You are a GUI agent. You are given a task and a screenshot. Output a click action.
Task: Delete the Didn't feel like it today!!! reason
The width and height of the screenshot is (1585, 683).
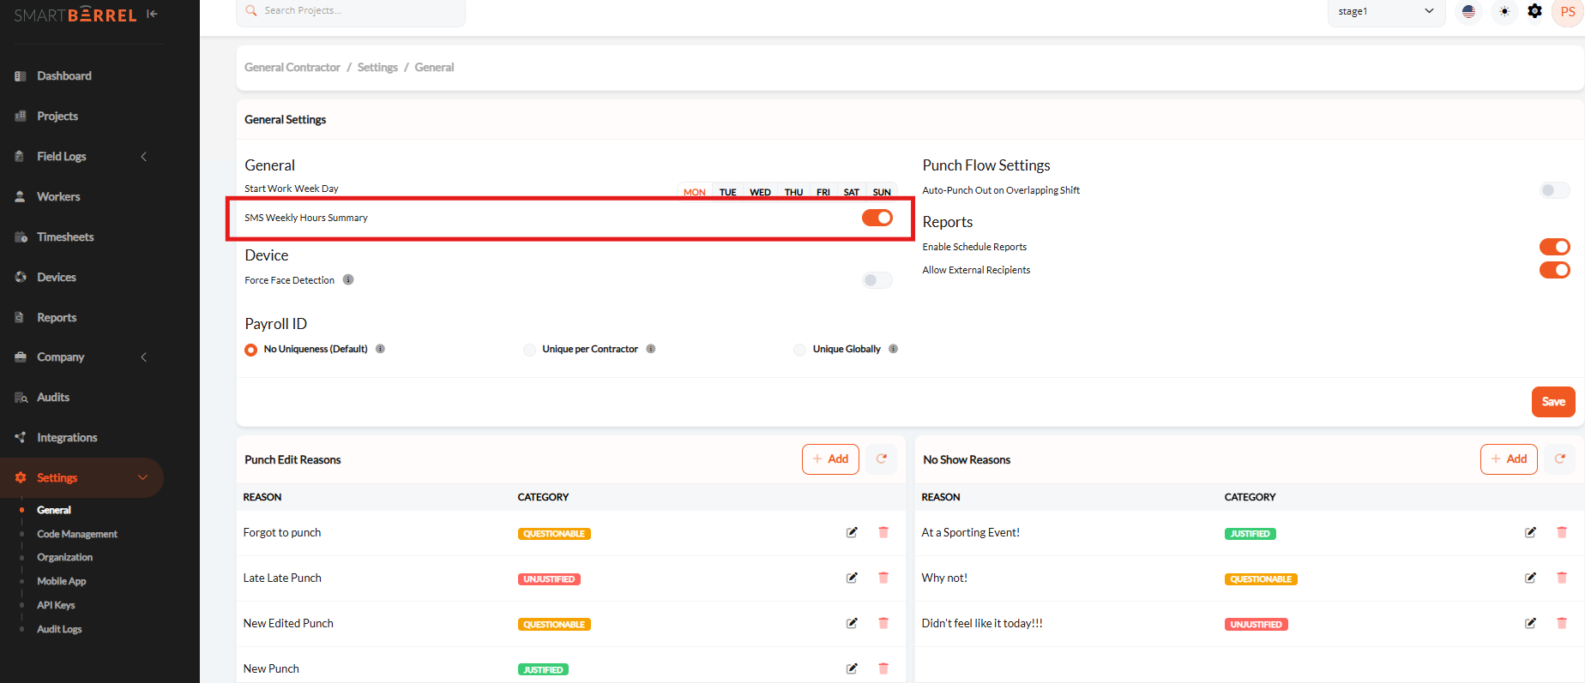1562,623
